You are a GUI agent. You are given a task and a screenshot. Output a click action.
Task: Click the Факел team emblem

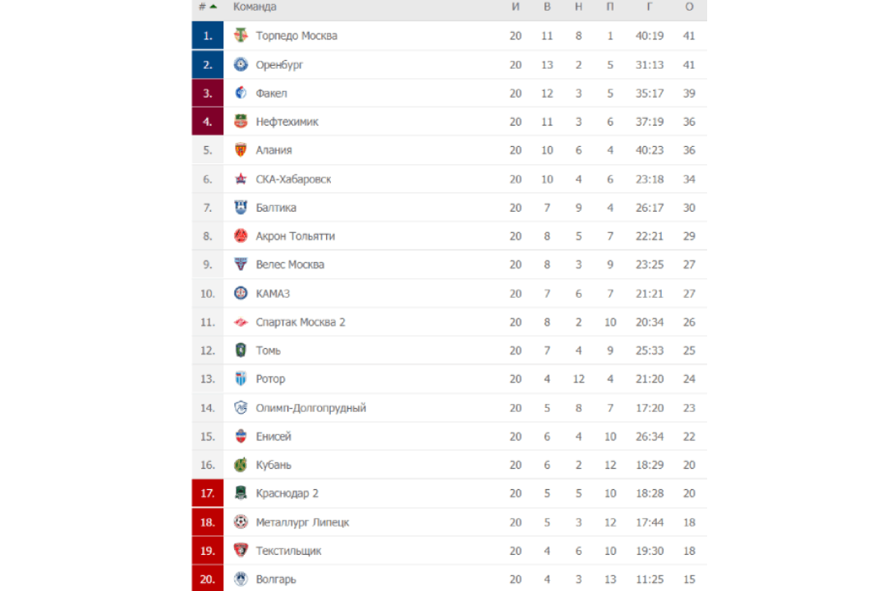(241, 93)
